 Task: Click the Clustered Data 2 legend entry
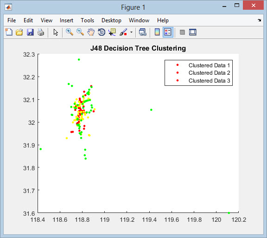[203, 73]
